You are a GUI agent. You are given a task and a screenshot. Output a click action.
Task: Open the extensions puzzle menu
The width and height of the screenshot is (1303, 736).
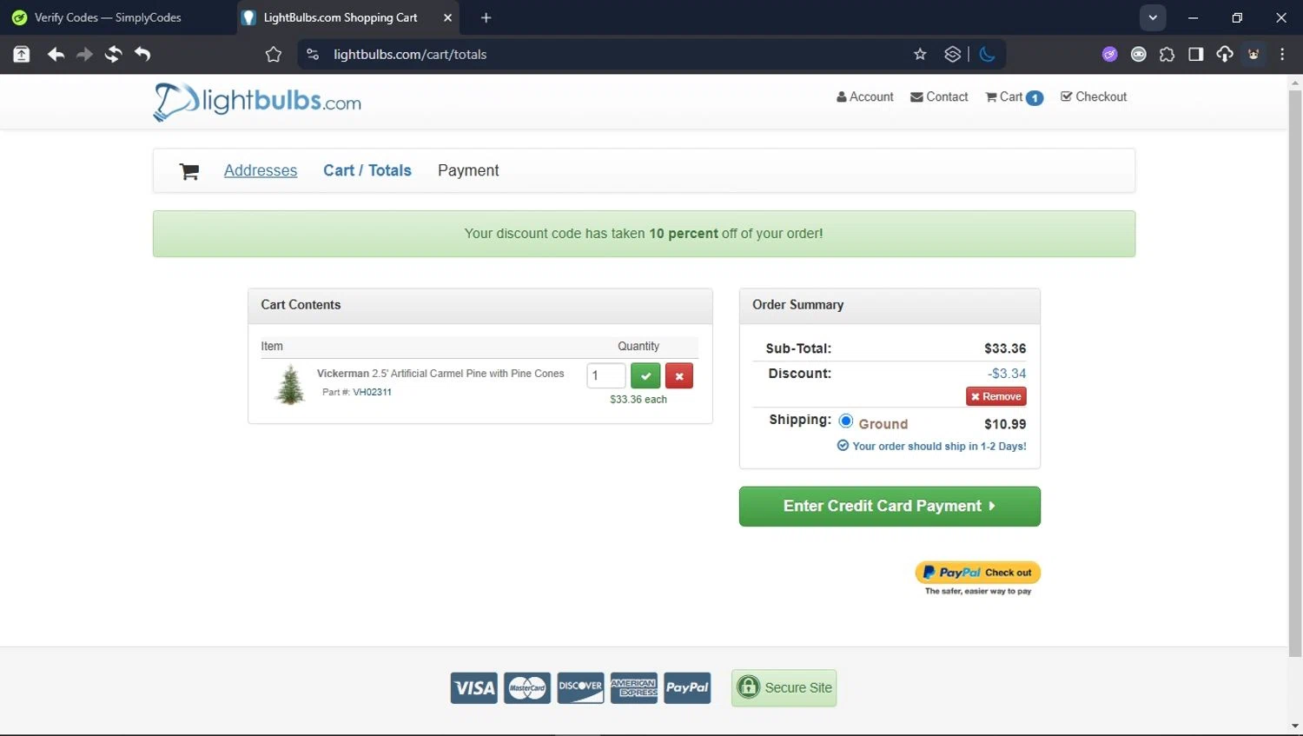coord(1167,54)
